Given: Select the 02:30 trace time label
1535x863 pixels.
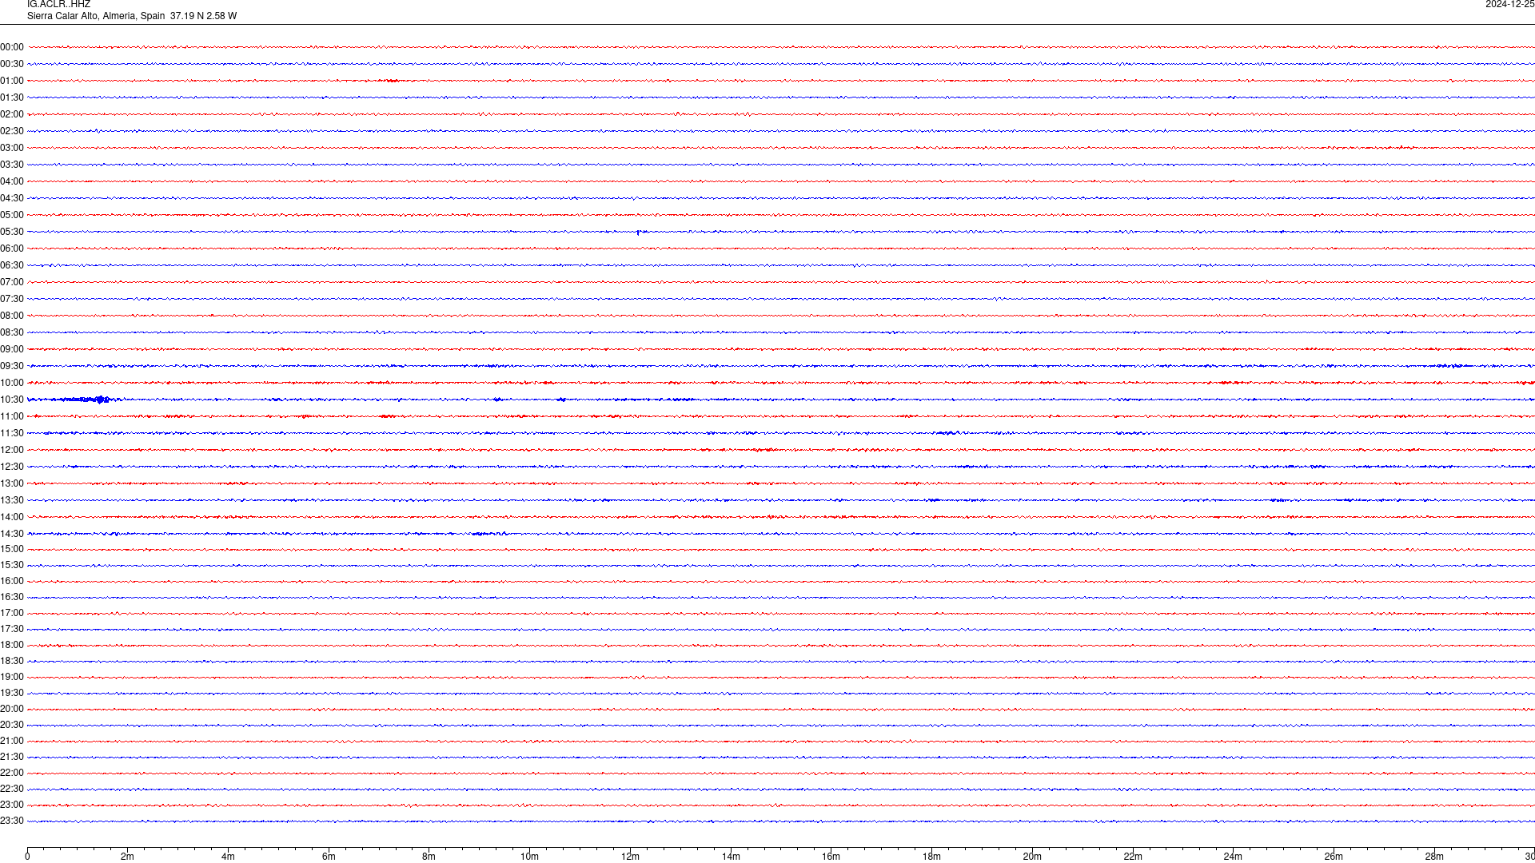Looking at the screenshot, I should point(12,131).
